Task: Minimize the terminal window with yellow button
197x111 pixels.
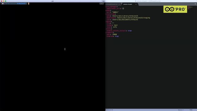Action: (x=3, y=1)
